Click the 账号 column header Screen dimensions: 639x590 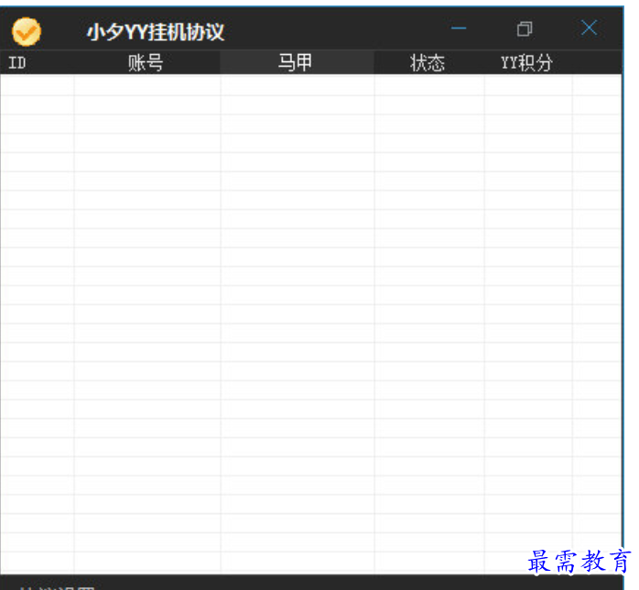click(x=147, y=63)
